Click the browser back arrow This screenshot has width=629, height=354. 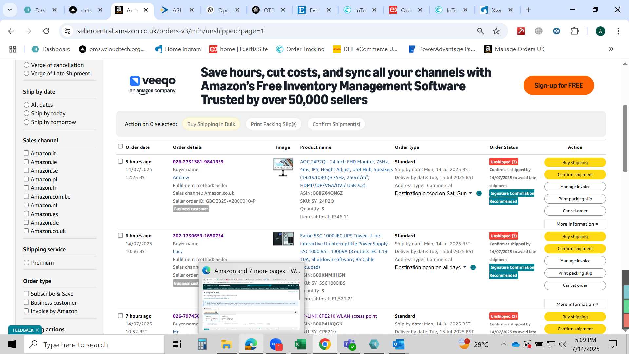11,31
